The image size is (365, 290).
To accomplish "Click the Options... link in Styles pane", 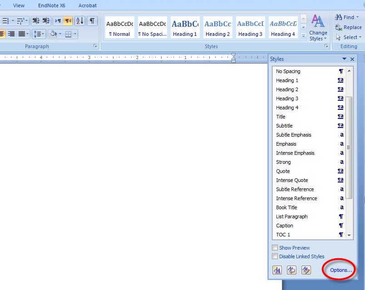I will tap(341, 270).
